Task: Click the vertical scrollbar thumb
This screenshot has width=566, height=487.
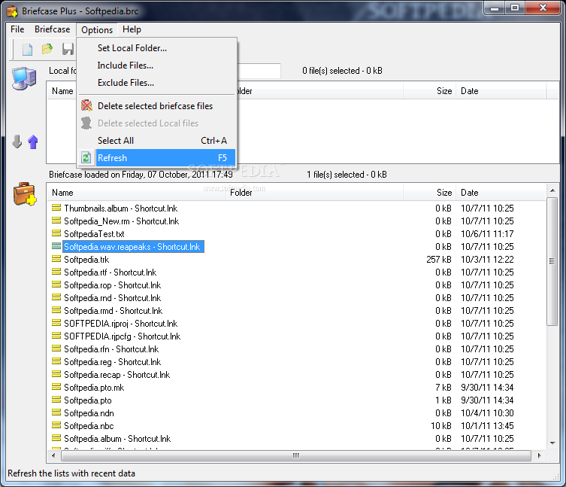Action: [552, 261]
